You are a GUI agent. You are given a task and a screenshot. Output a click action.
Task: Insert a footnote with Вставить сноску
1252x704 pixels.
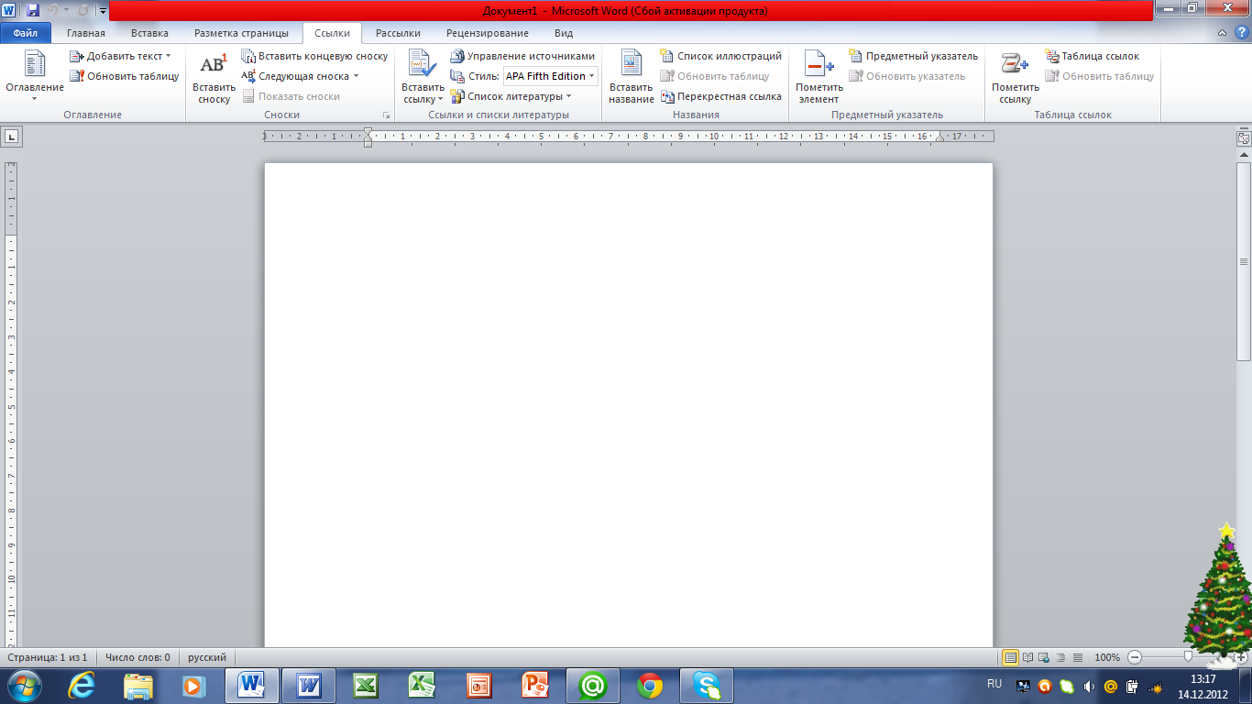[214, 77]
